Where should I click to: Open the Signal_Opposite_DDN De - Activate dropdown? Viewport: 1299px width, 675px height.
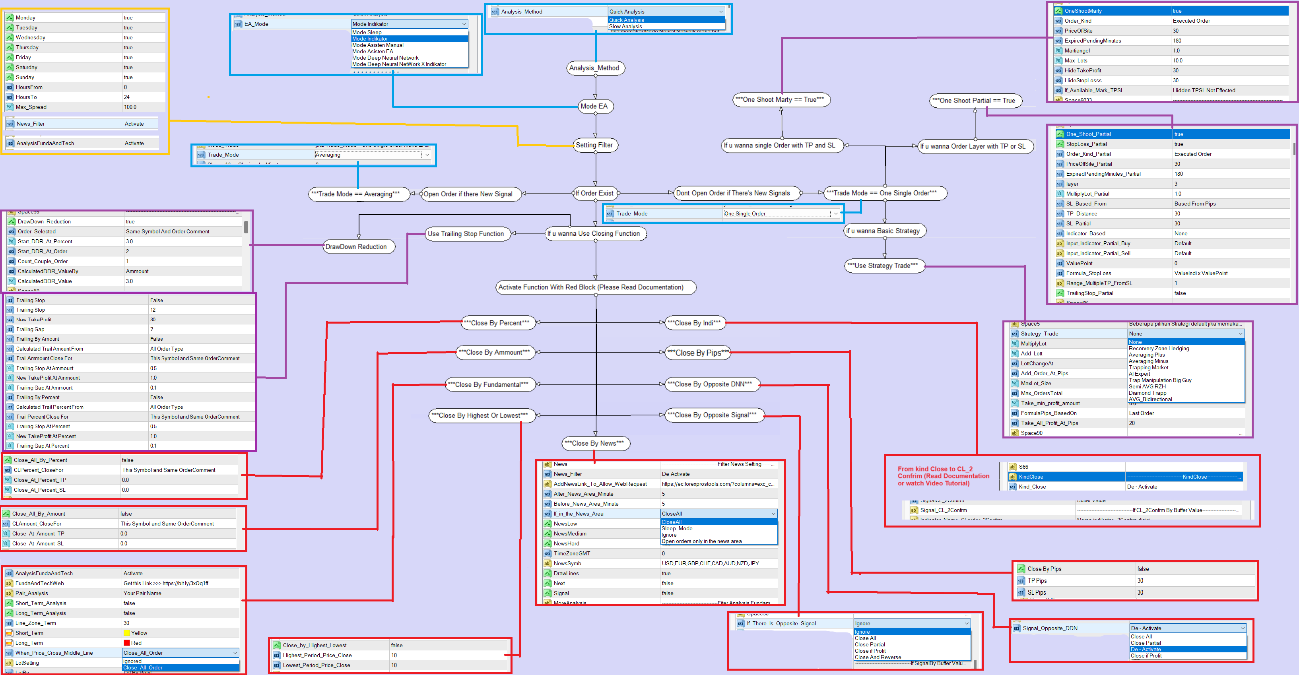[1188, 628]
